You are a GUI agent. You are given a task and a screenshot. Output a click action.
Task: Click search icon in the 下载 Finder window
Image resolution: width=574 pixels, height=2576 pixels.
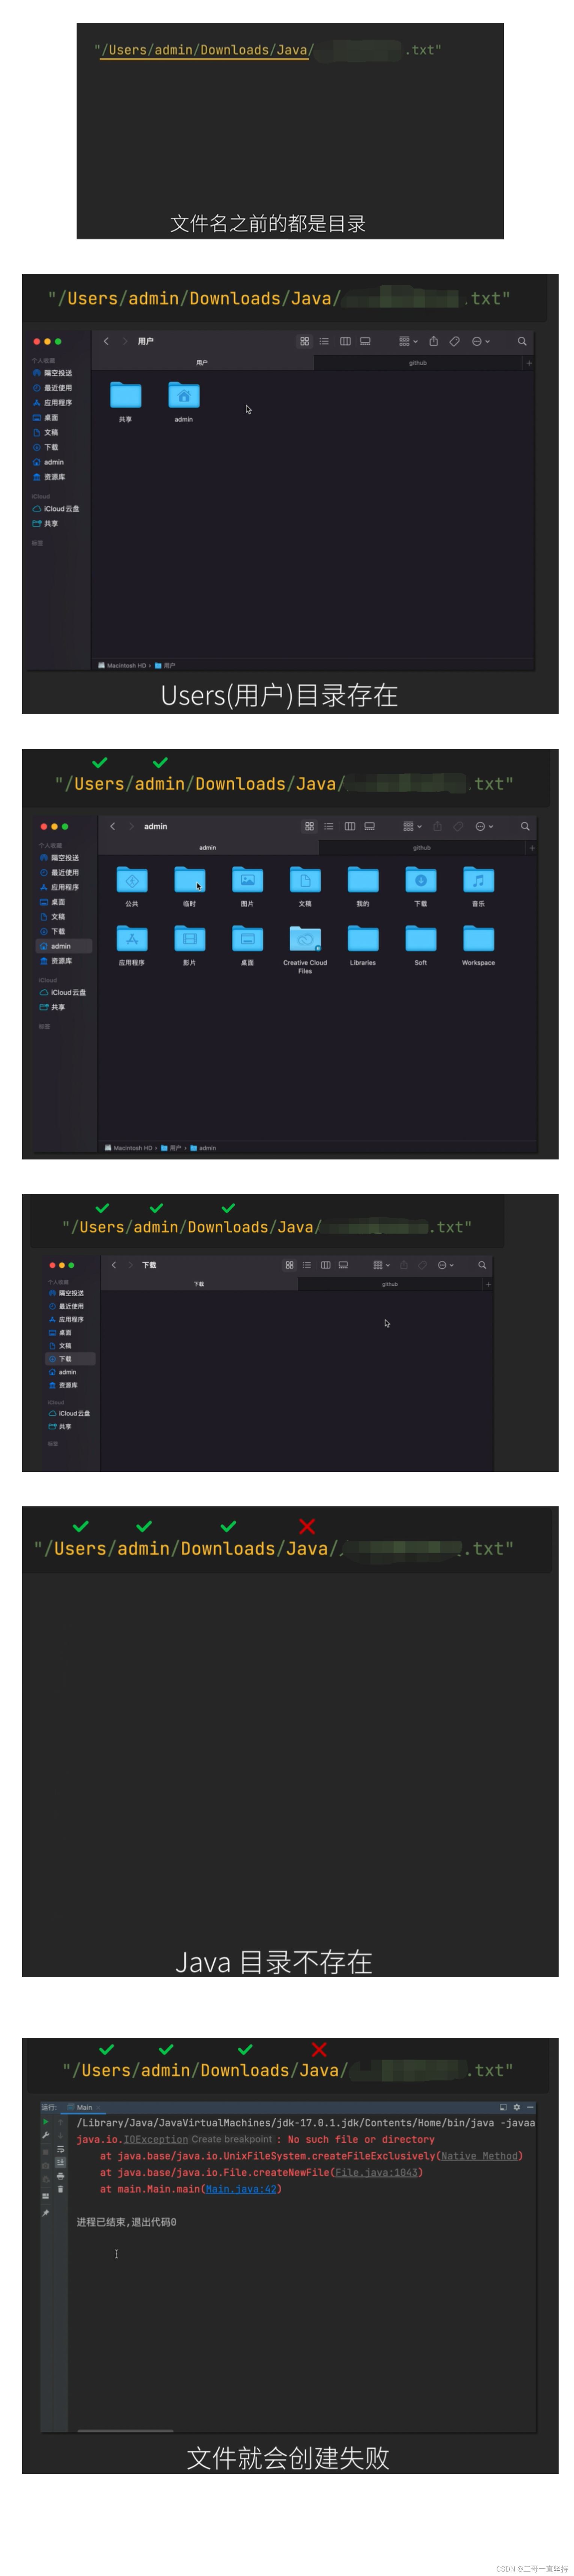click(x=482, y=1265)
